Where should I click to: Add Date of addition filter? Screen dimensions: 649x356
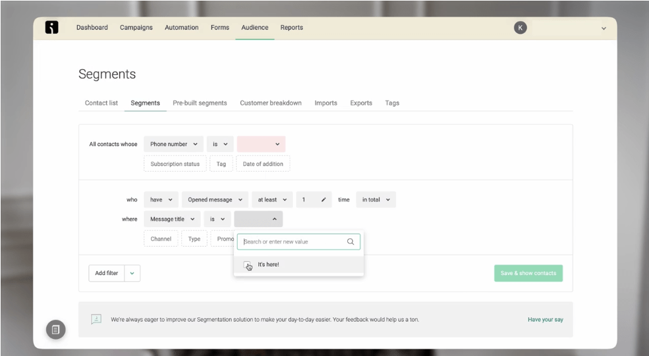pyautogui.click(x=263, y=164)
